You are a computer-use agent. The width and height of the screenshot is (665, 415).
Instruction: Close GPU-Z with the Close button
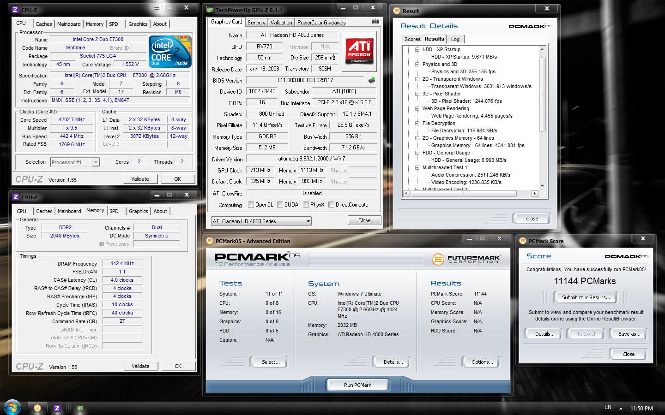click(364, 220)
